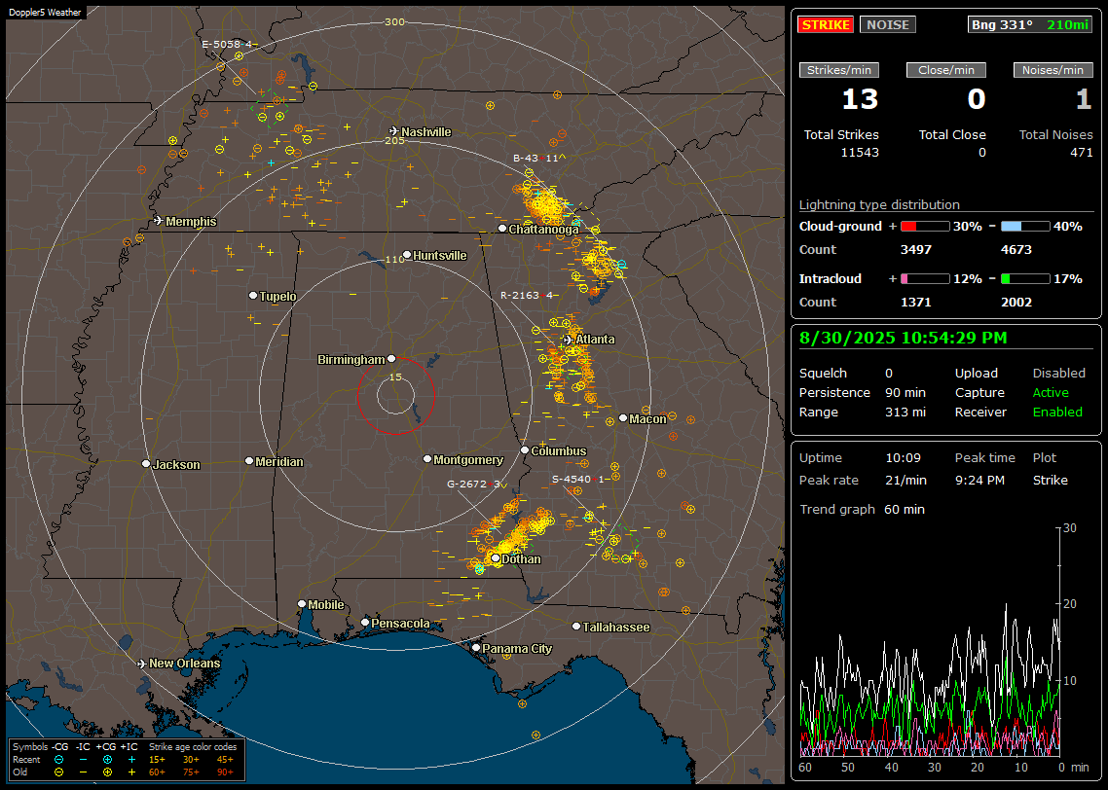Click the date and time 8/30/2025 readout

pyautogui.click(x=904, y=338)
